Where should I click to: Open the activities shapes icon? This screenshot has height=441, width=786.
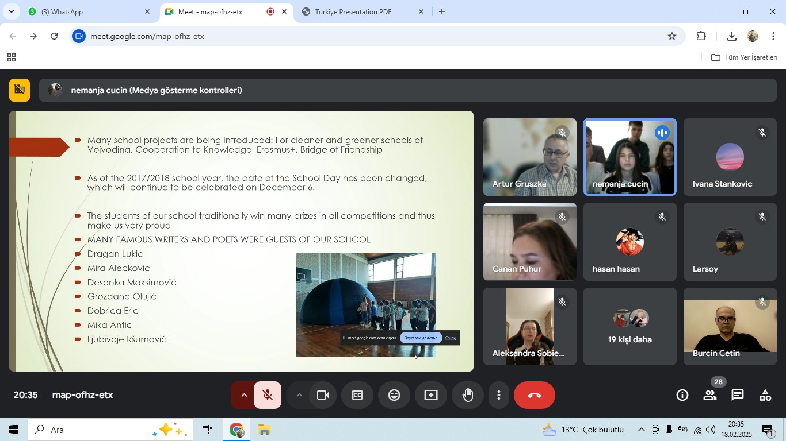tap(765, 395)
